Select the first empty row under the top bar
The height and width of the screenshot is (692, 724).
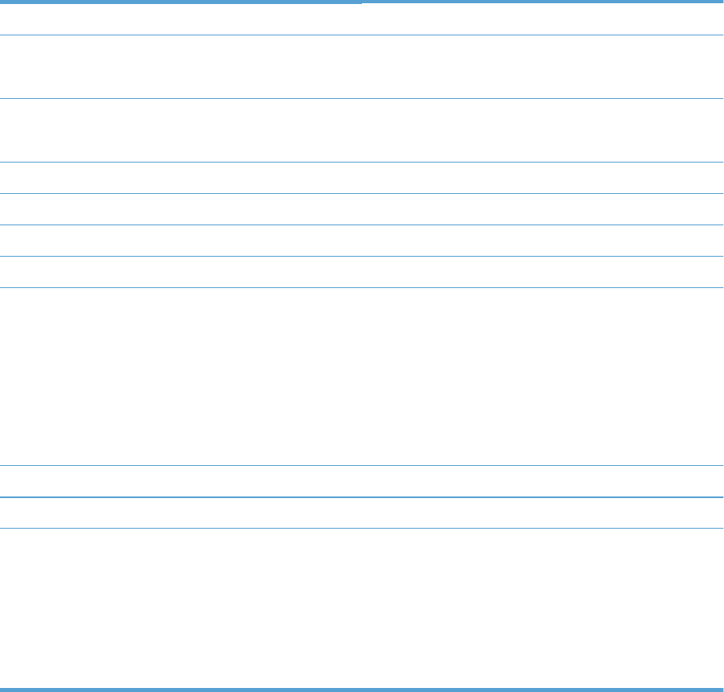(361, 19)
